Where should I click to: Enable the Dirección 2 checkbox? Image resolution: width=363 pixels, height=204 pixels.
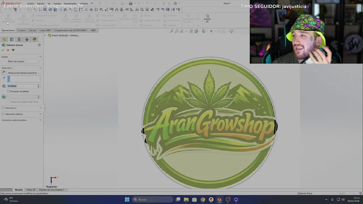point(3,108)
